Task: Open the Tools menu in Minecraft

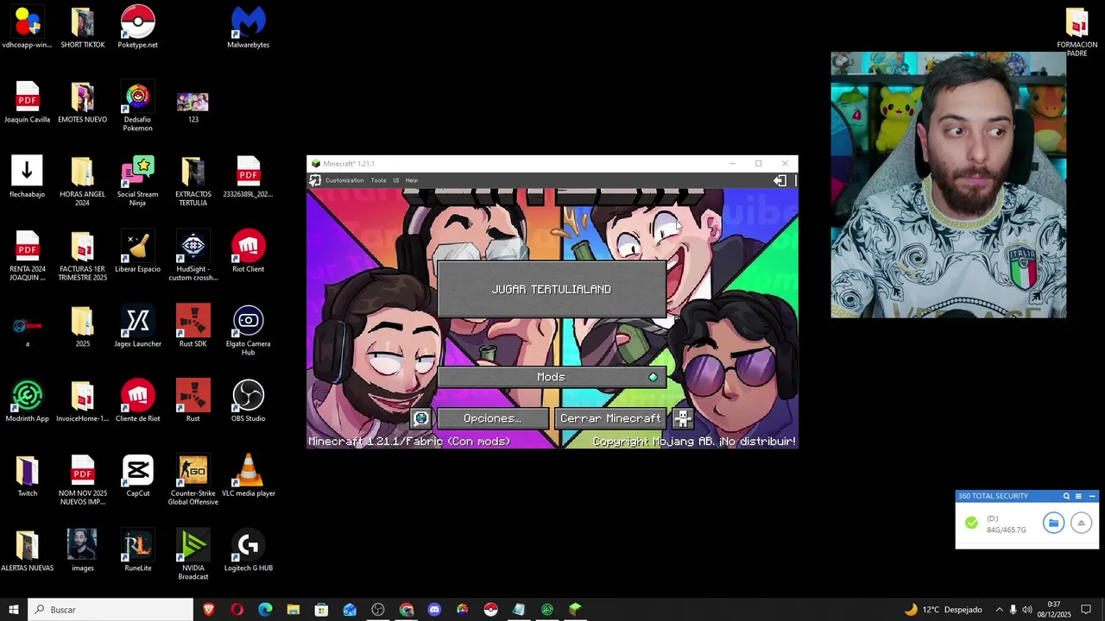Action: [378, 180]
